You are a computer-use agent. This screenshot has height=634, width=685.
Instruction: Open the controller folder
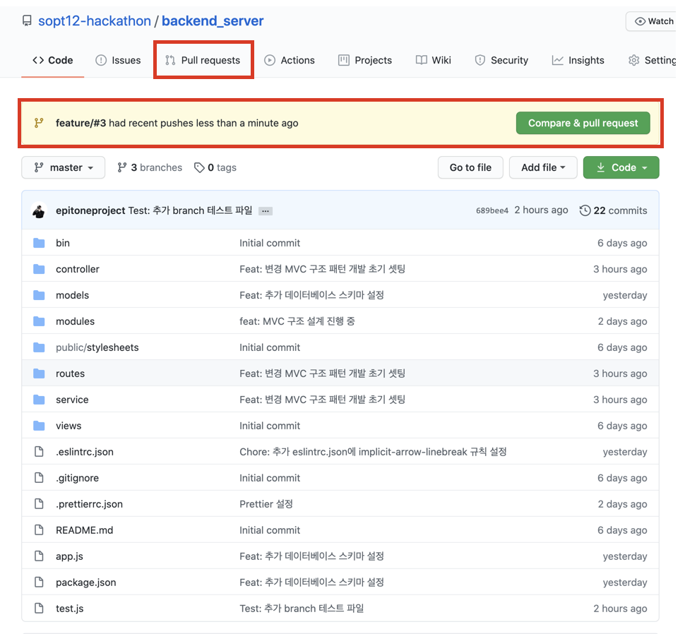pos(77,269)
